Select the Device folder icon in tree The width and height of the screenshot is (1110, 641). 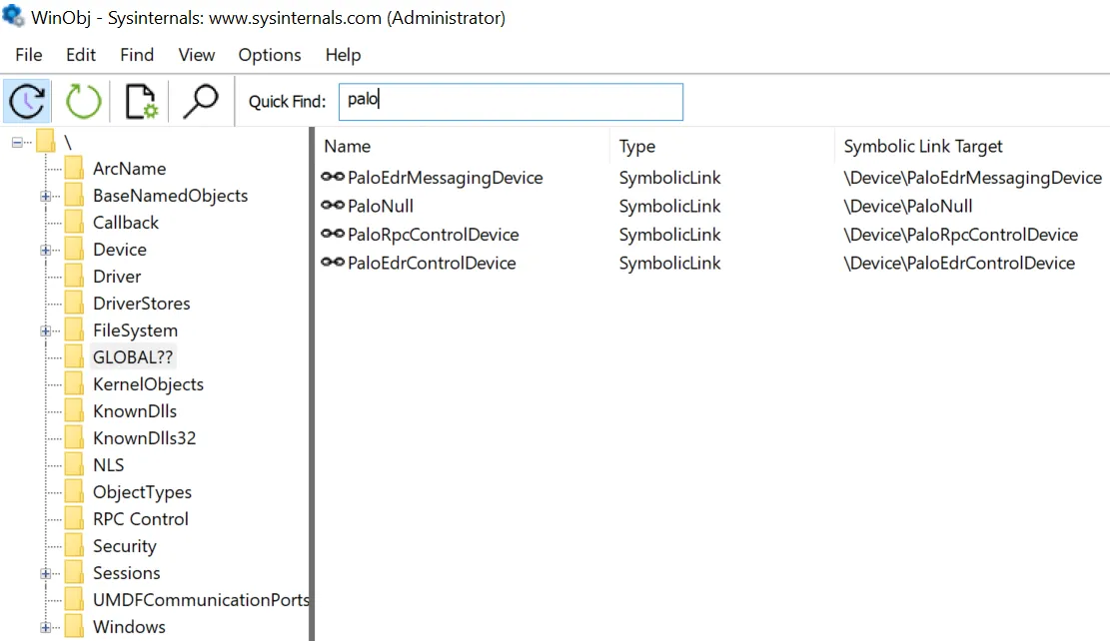(x=74, y=250)
